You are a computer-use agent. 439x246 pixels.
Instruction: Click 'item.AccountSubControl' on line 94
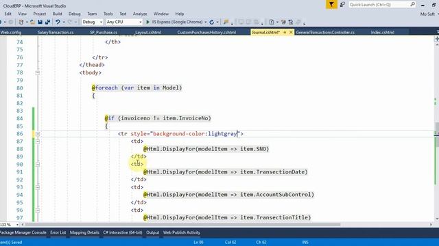[x=276, y=195]
